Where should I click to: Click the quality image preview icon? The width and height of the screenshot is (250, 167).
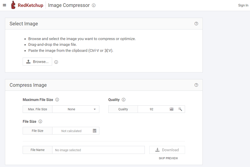click(x=172, y=109)
